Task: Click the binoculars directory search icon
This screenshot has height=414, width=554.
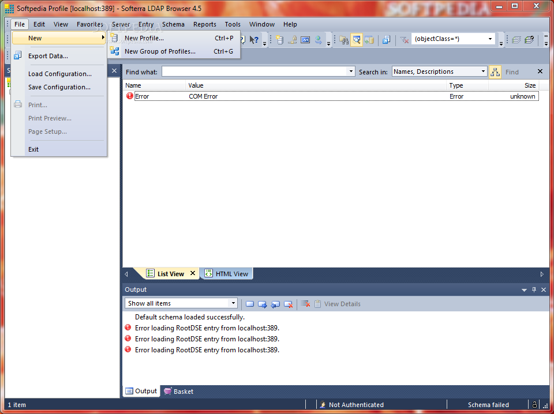Action: [344, 40]
